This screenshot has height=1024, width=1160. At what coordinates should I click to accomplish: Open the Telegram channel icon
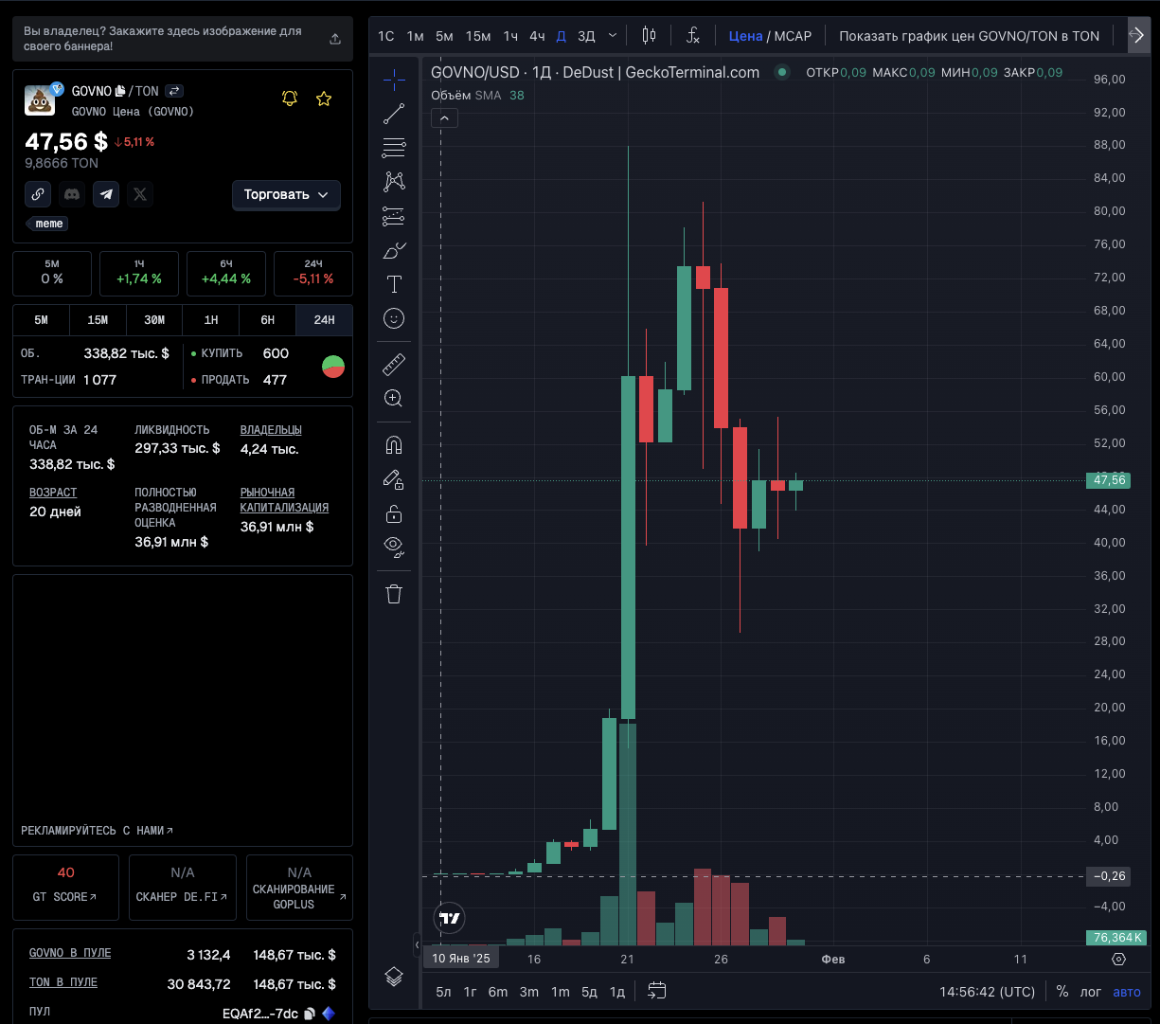tap(106, 194)
